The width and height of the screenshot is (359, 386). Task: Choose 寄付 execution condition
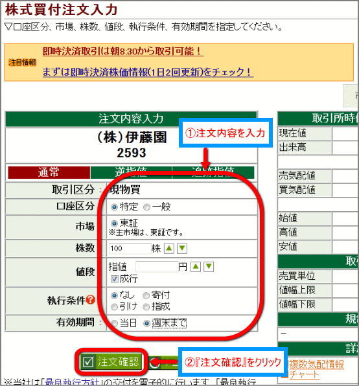(146, 295)
